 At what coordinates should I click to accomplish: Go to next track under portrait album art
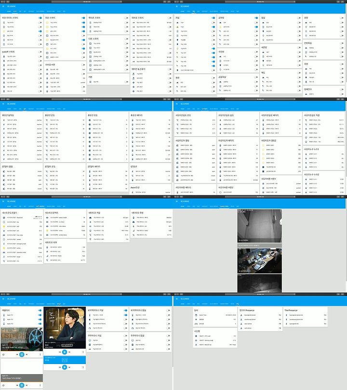[x=69, y=352]
